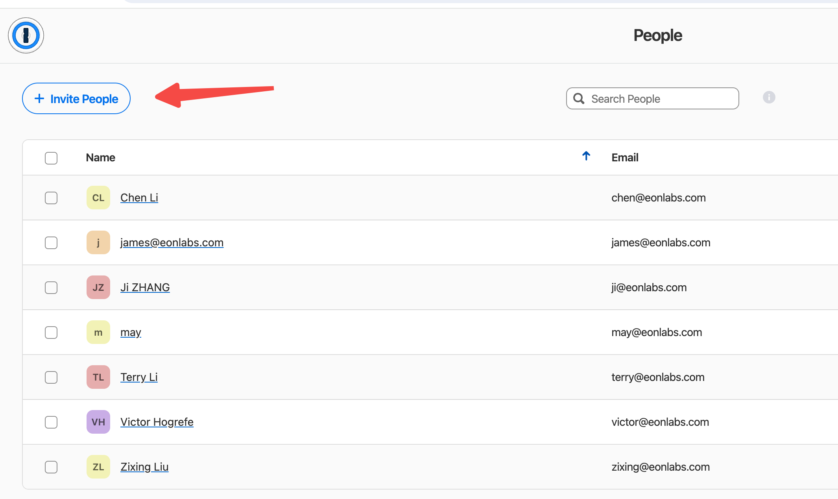Image resolution: width=838 pixels, height=499 pixels.
Task: Click the Name sort arrow icon
Action: pos(586,156)
